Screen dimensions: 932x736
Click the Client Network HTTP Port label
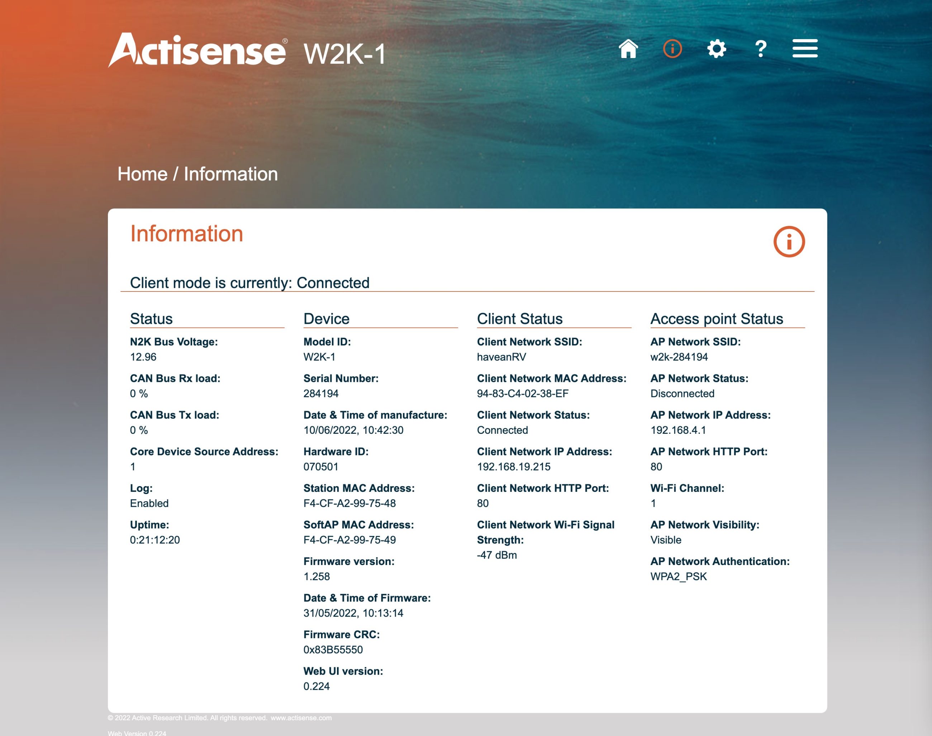pos(543,488)
